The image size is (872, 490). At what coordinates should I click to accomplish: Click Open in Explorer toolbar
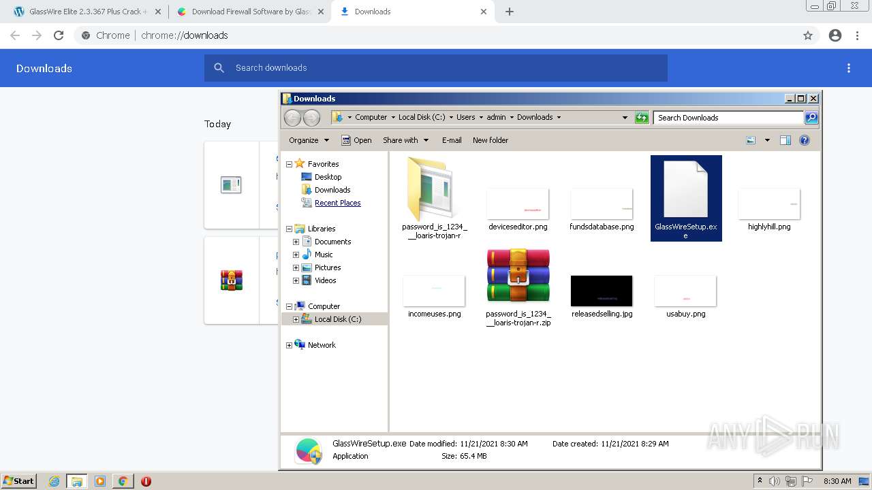pyautogui.click(x=356, y=140)
